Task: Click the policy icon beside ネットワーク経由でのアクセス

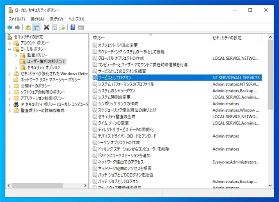Action: [95, 162]
